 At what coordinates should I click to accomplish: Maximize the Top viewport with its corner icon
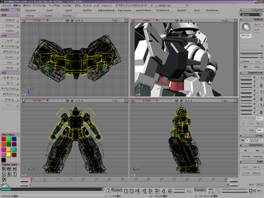tap(126, 21)
